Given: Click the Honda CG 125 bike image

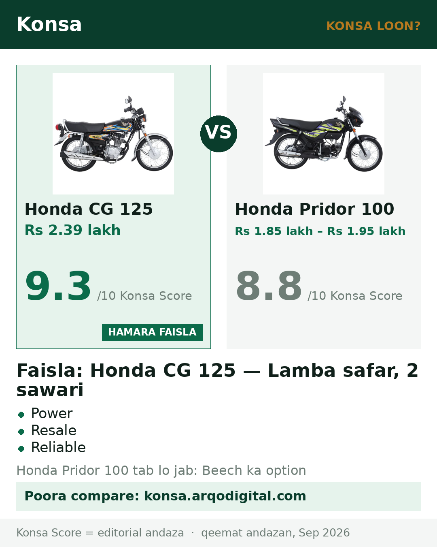Looking at the screenshot, I should pos(113,134).
